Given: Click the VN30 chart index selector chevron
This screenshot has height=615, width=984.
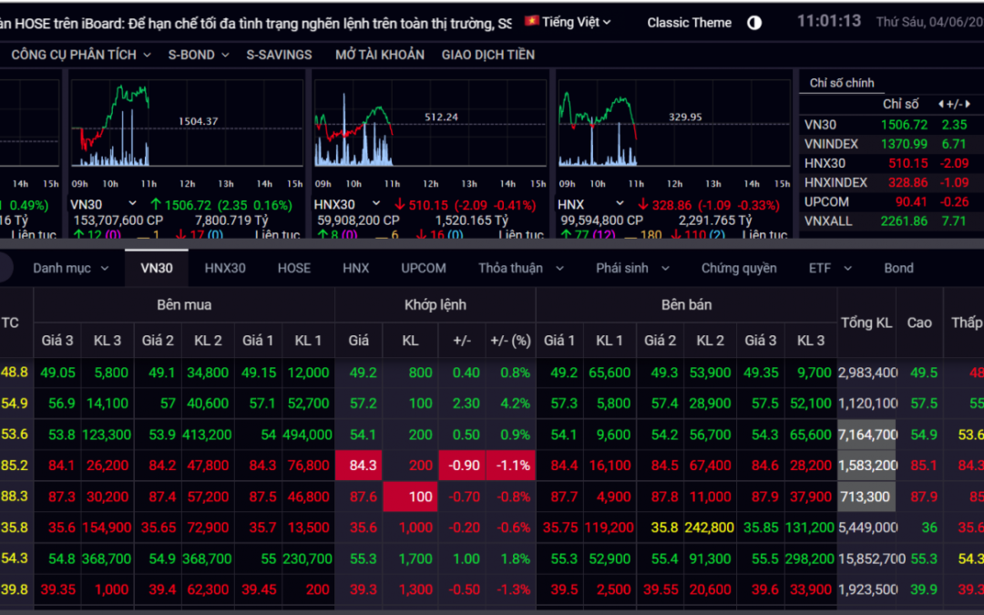Looking at the screenshot, I should coord(132,204).
